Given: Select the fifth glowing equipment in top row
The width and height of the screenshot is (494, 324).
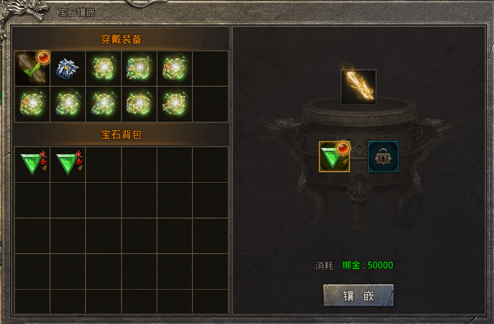Looking at the screenshot, I should [175, 69].
